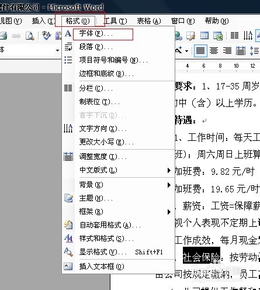
Task: Click the line spacing icon
Action: (254, 51)
